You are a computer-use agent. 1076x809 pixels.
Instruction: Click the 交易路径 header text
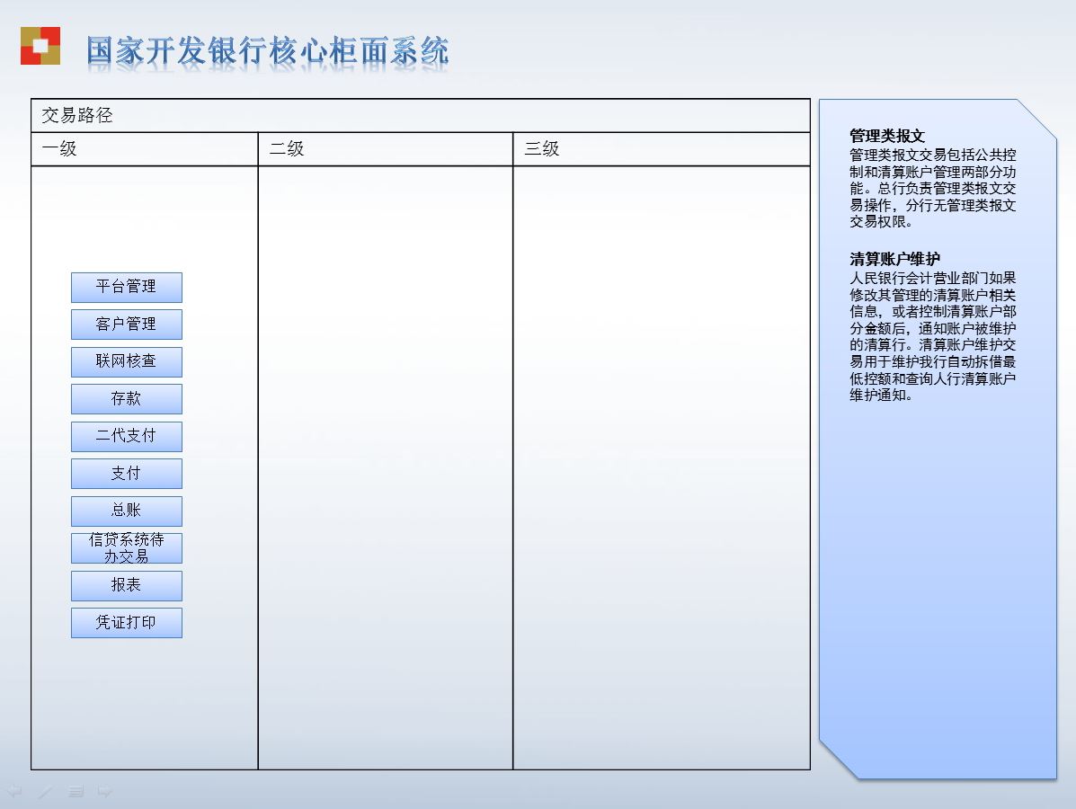77,115
